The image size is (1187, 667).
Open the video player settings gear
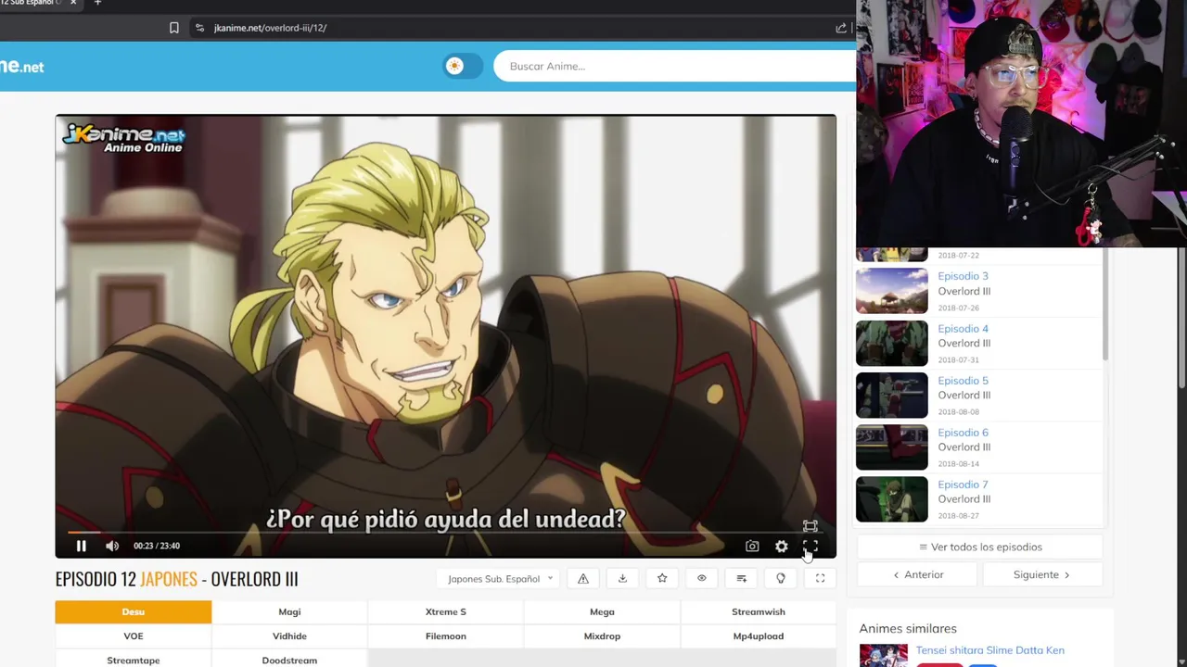[x=782, y=547]
